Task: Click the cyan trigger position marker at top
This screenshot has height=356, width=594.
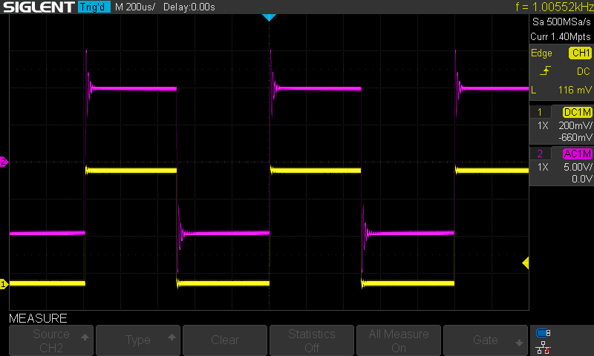Action: click(x=269, y=17)
